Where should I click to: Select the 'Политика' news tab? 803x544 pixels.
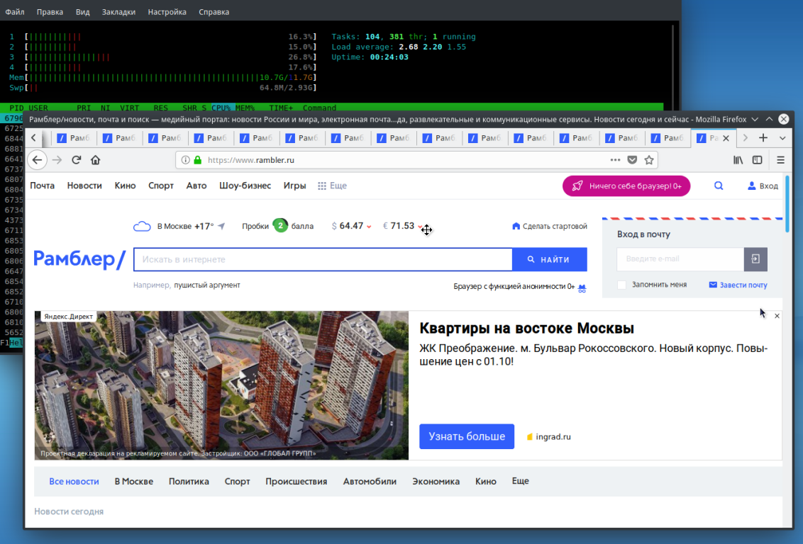[x=189, y=482]
